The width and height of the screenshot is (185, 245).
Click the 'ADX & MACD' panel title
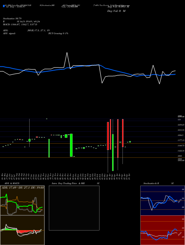pos(12,183)
